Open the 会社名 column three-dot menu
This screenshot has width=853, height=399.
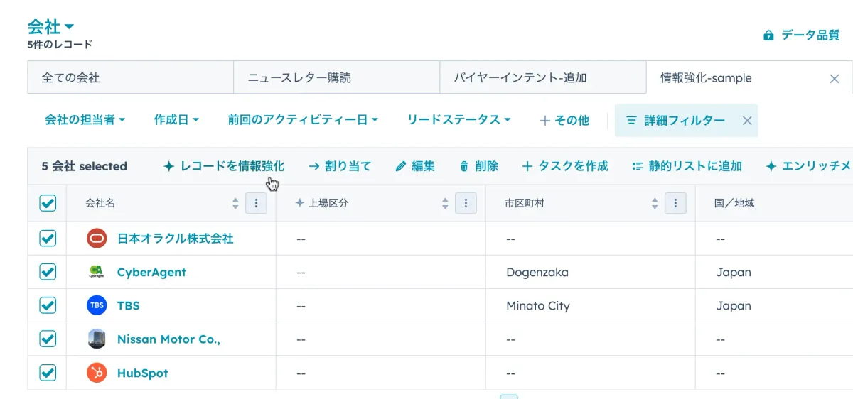tap(256, 204)
